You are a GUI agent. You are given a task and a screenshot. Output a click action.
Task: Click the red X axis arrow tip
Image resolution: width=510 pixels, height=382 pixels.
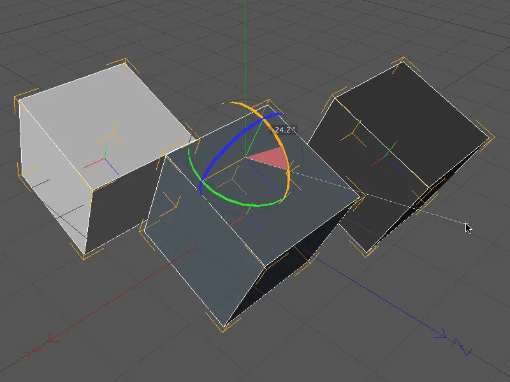52,339
